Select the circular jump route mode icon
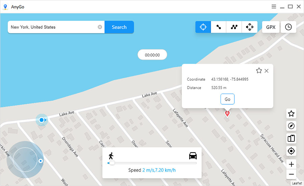 click(x=250, y=27)
